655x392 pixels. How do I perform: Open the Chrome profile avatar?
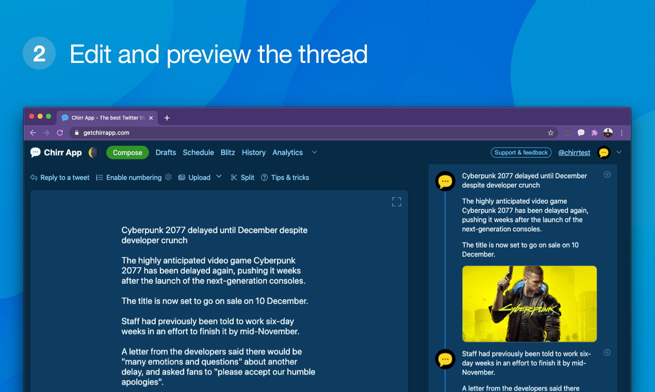[608, 133]
